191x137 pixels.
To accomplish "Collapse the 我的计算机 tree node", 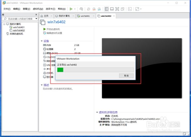I will (x=4, y=24).
